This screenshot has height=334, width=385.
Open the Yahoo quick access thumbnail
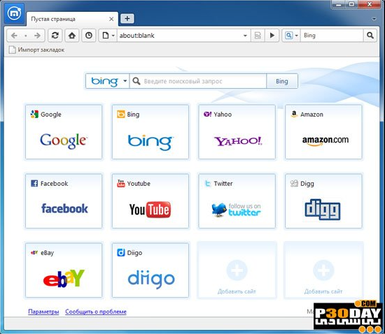tap(237, 132)
